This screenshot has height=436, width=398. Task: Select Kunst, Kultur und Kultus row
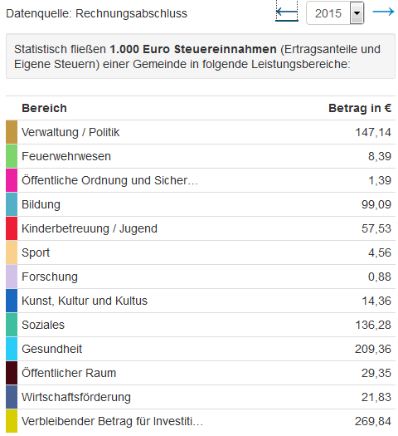pyautogui.click(x=201, y=301)
